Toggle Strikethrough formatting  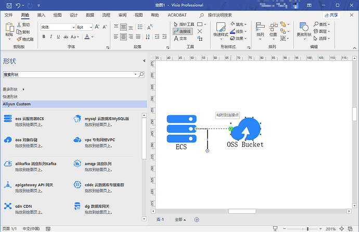tap(66, 36)
